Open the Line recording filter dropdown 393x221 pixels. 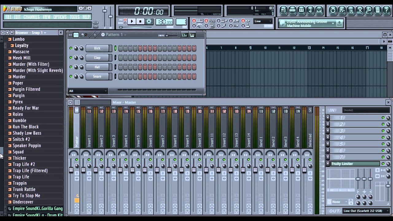click(x=263, y=21)
